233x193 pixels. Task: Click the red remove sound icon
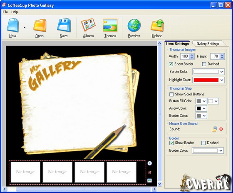(x=221, y=129)
